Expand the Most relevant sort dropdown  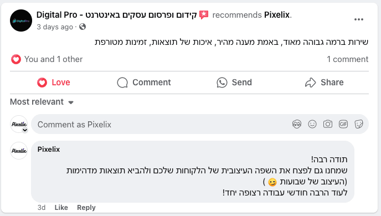[42, 102]
